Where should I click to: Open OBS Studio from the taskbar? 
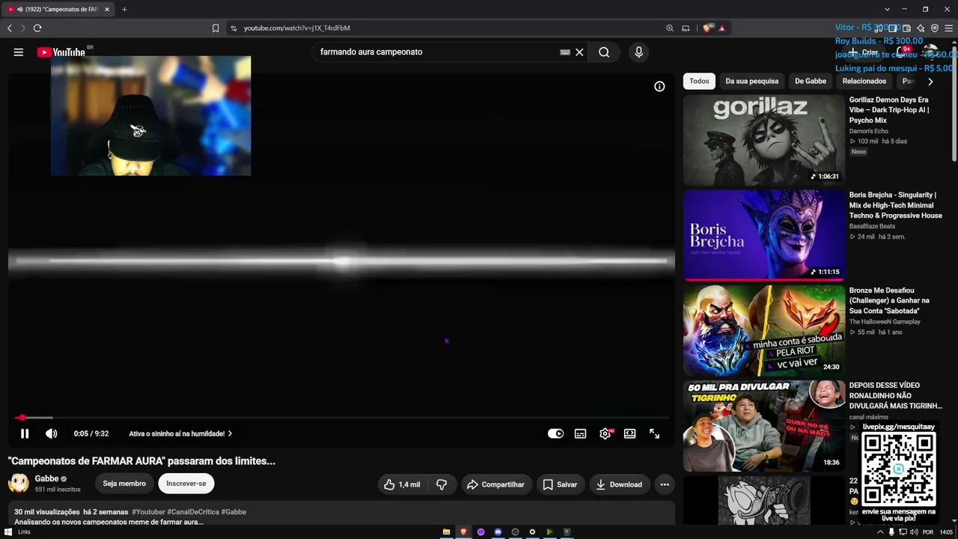tap(515, 532)
